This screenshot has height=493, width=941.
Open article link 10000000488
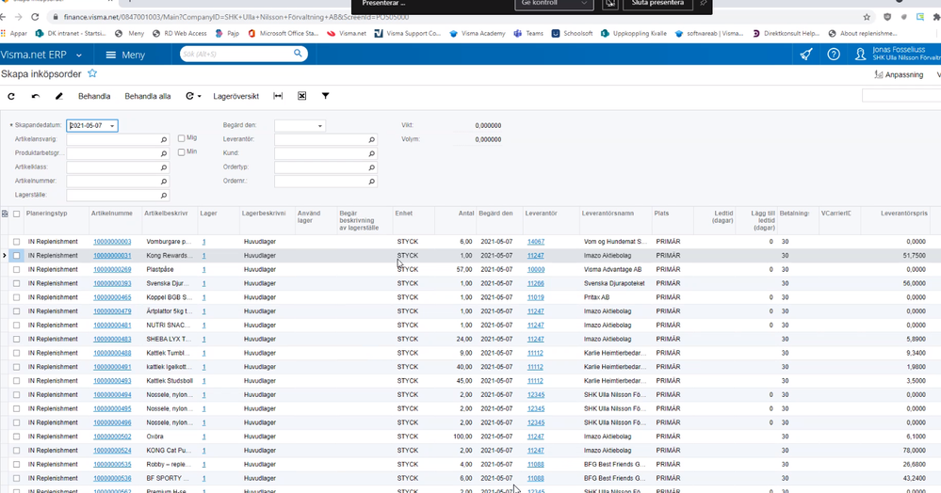112,353
